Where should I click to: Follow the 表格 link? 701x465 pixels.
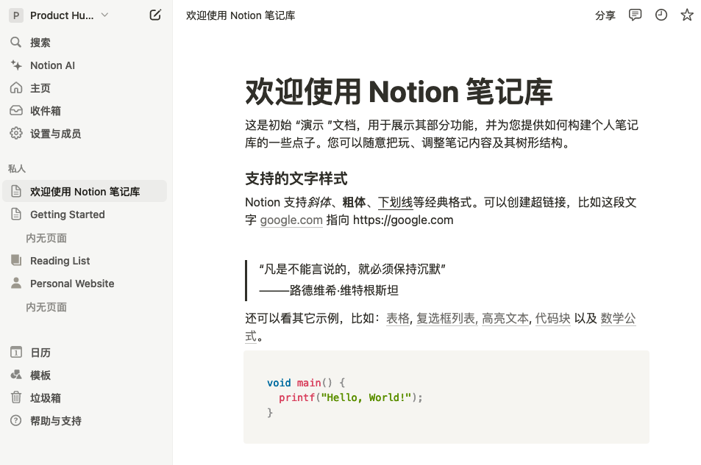(397, 318)
